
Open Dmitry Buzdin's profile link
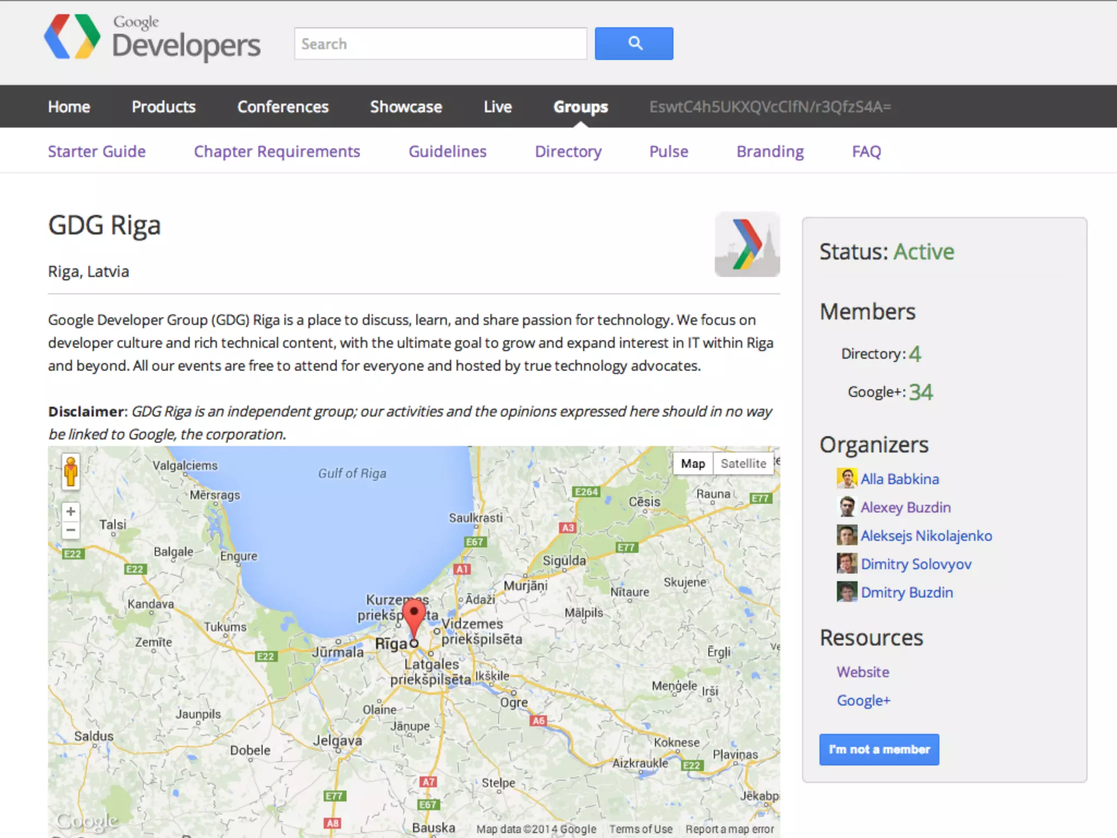tap(907, 592)
